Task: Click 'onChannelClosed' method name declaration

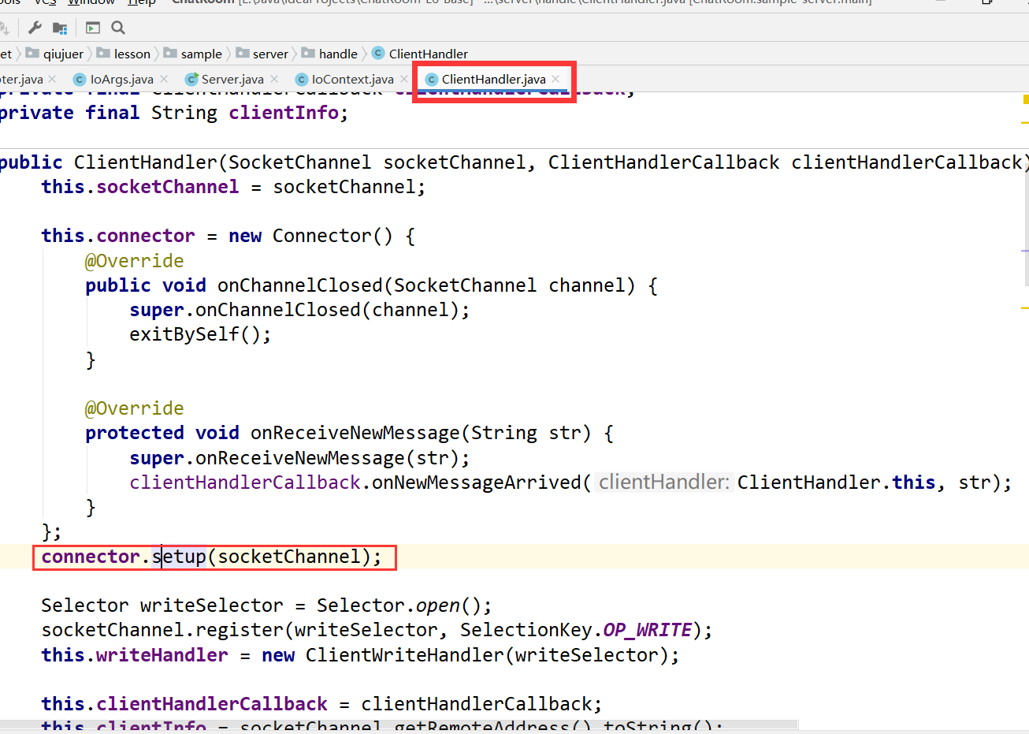Action: tap(299, 285)
